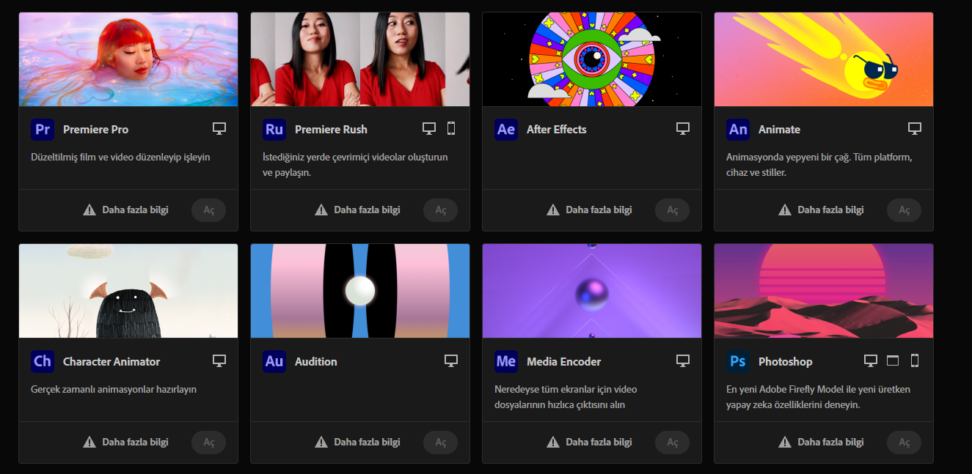Click warning triangle icon on Audition card
972x474 pixels.
321,442
